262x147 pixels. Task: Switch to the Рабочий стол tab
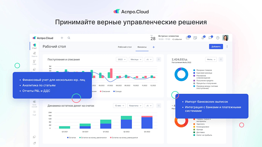click(x=125, y=47)
